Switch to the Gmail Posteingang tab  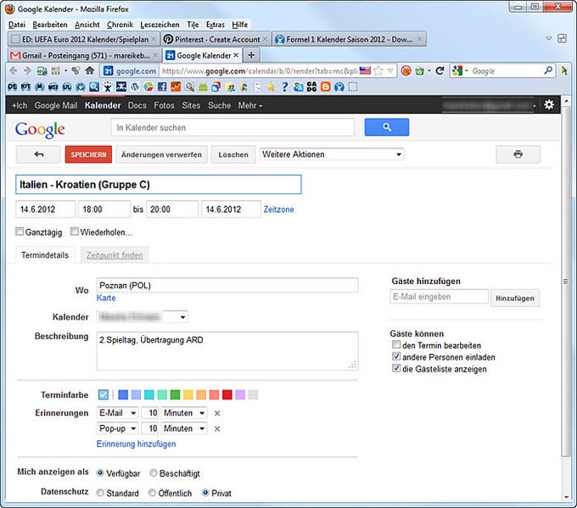[84, 55]
